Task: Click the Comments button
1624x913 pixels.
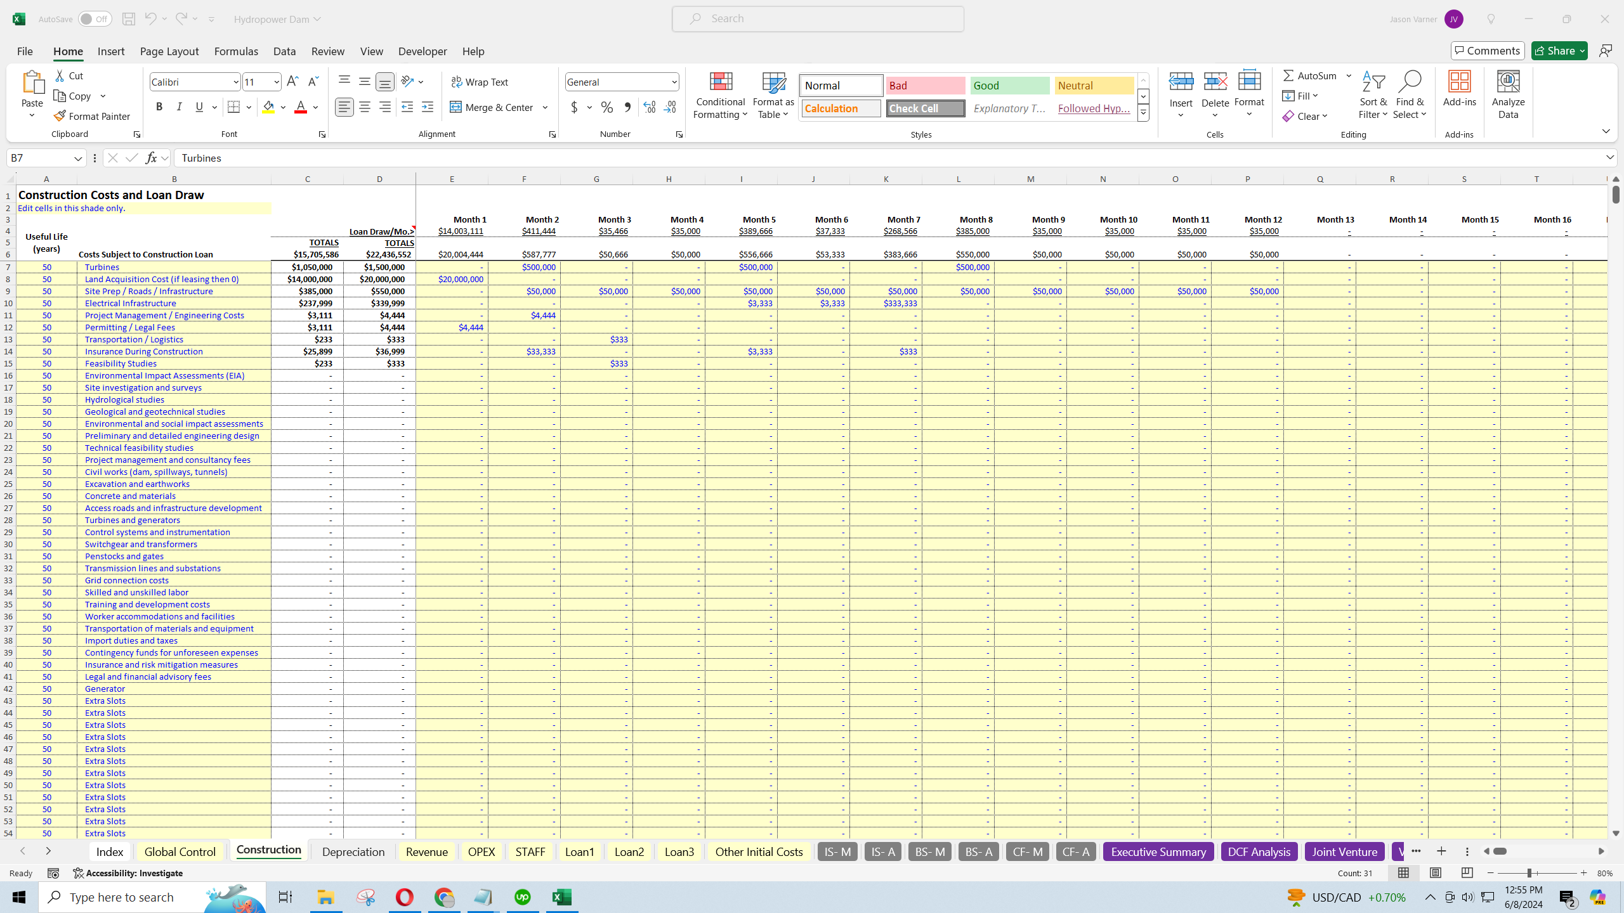Action: [1487, 51]
